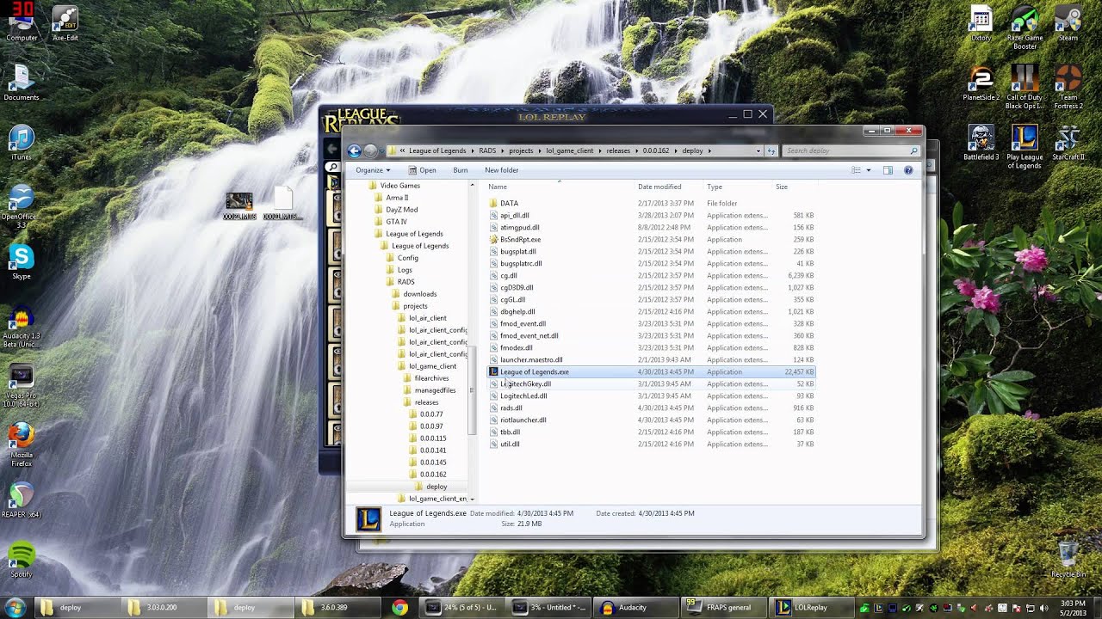Open the Audacity 1.3 Beta desktop icon

pos(22,327)
